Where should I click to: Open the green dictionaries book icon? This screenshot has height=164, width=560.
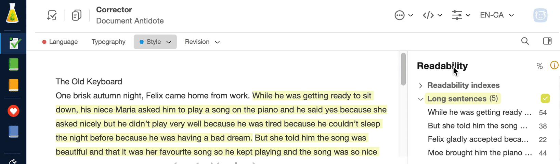pos(13,64)
